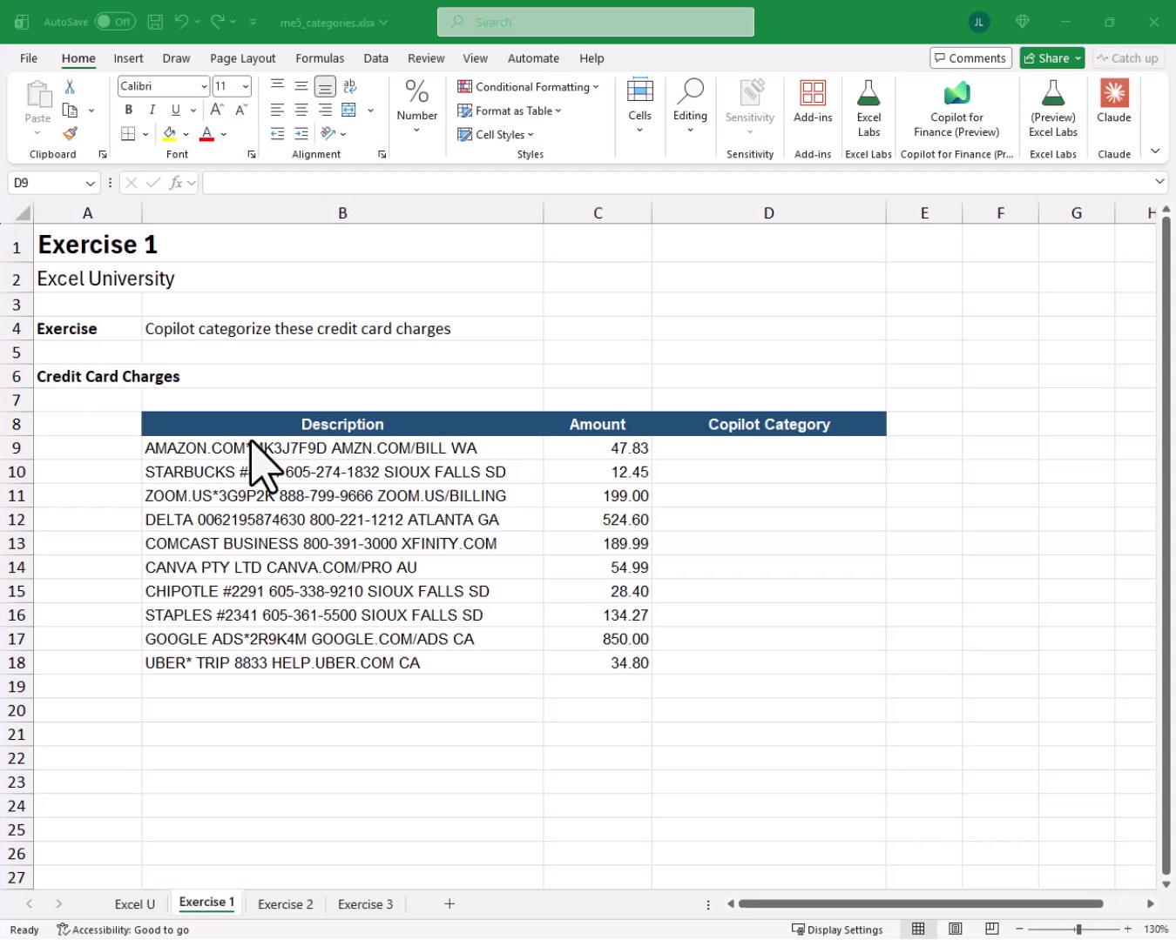The height and width of the screenshot is (940, 1176).
Task: Switch to Page Break Preview view icon
Action: pyautogui.click(x=992, y=929)
